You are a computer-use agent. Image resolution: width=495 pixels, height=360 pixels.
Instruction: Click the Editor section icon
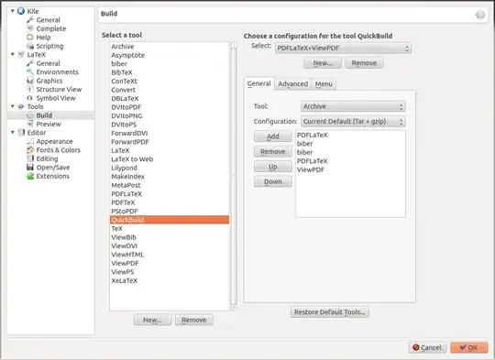pos(21,133)
